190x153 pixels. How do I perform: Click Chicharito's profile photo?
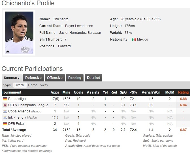19,33
